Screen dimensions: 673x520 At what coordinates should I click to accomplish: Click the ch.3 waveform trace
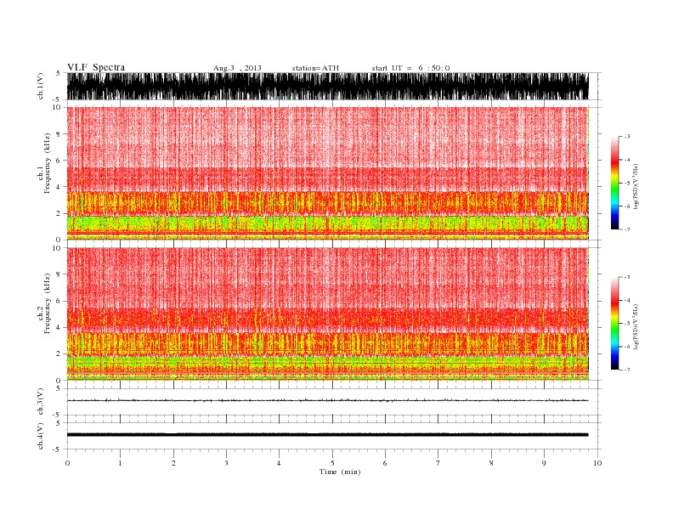click(x=327, y=400)
